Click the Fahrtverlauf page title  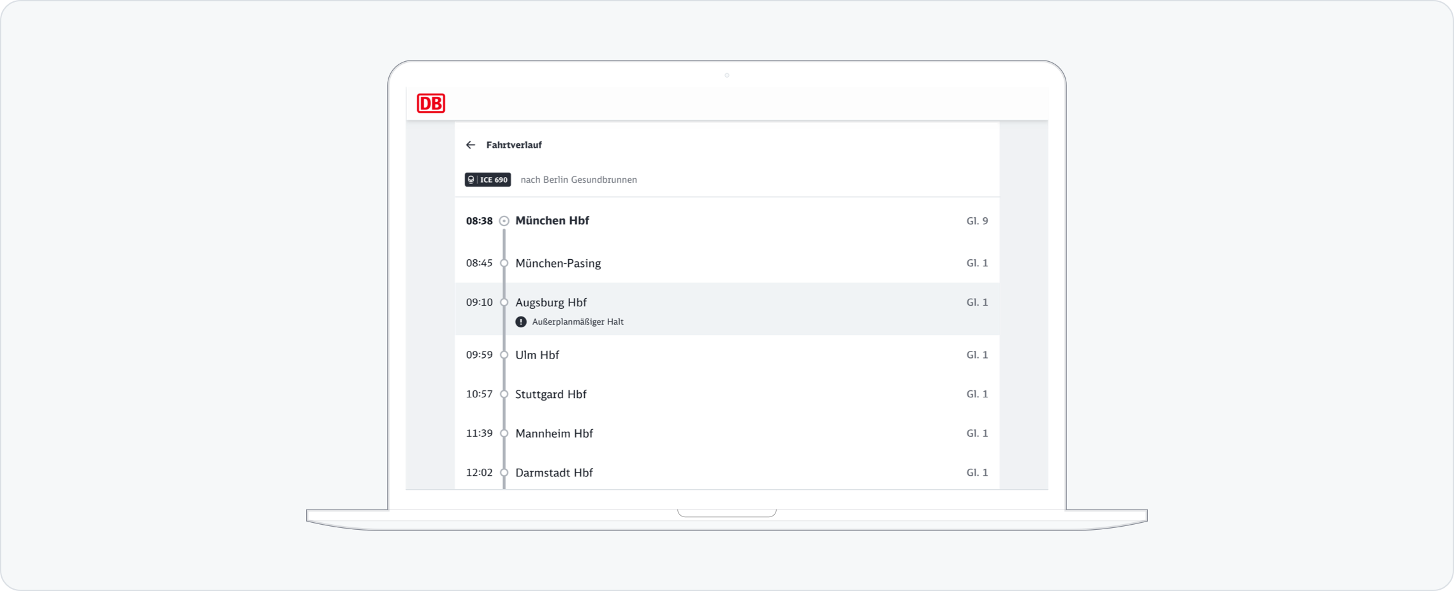[x=514, y=145]
